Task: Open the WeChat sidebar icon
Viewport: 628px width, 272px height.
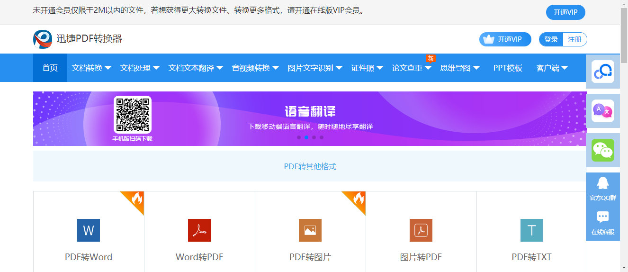Action: click(x=603, y=150)
